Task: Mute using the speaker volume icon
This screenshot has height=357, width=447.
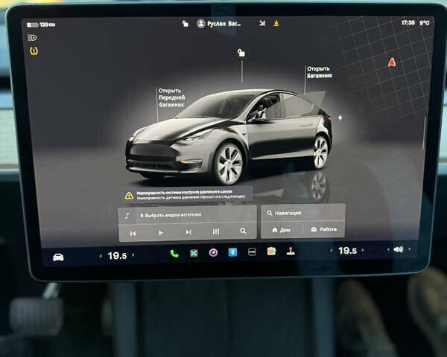Action: pos(398,250)
